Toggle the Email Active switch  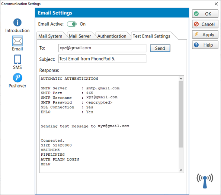(72, 24)
